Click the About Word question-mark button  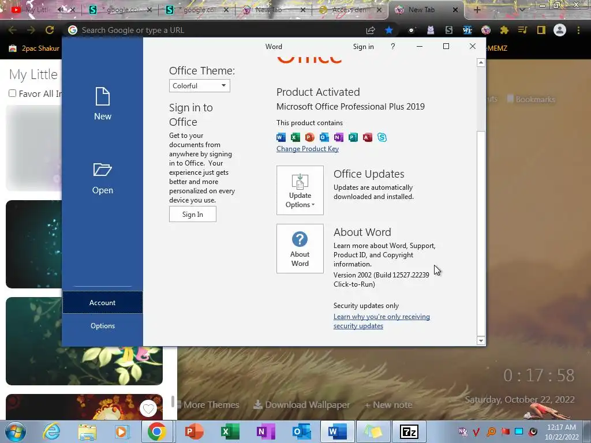tap(300, 249)
